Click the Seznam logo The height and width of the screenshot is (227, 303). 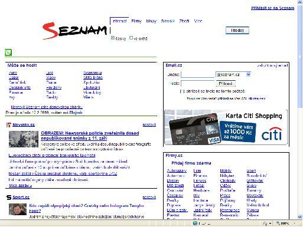pos(74,31)
